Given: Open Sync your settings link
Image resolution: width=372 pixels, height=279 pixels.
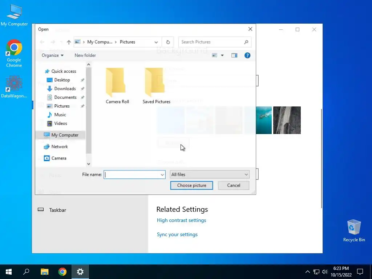Looking at the screenshot, I should (x=177, y=234).
